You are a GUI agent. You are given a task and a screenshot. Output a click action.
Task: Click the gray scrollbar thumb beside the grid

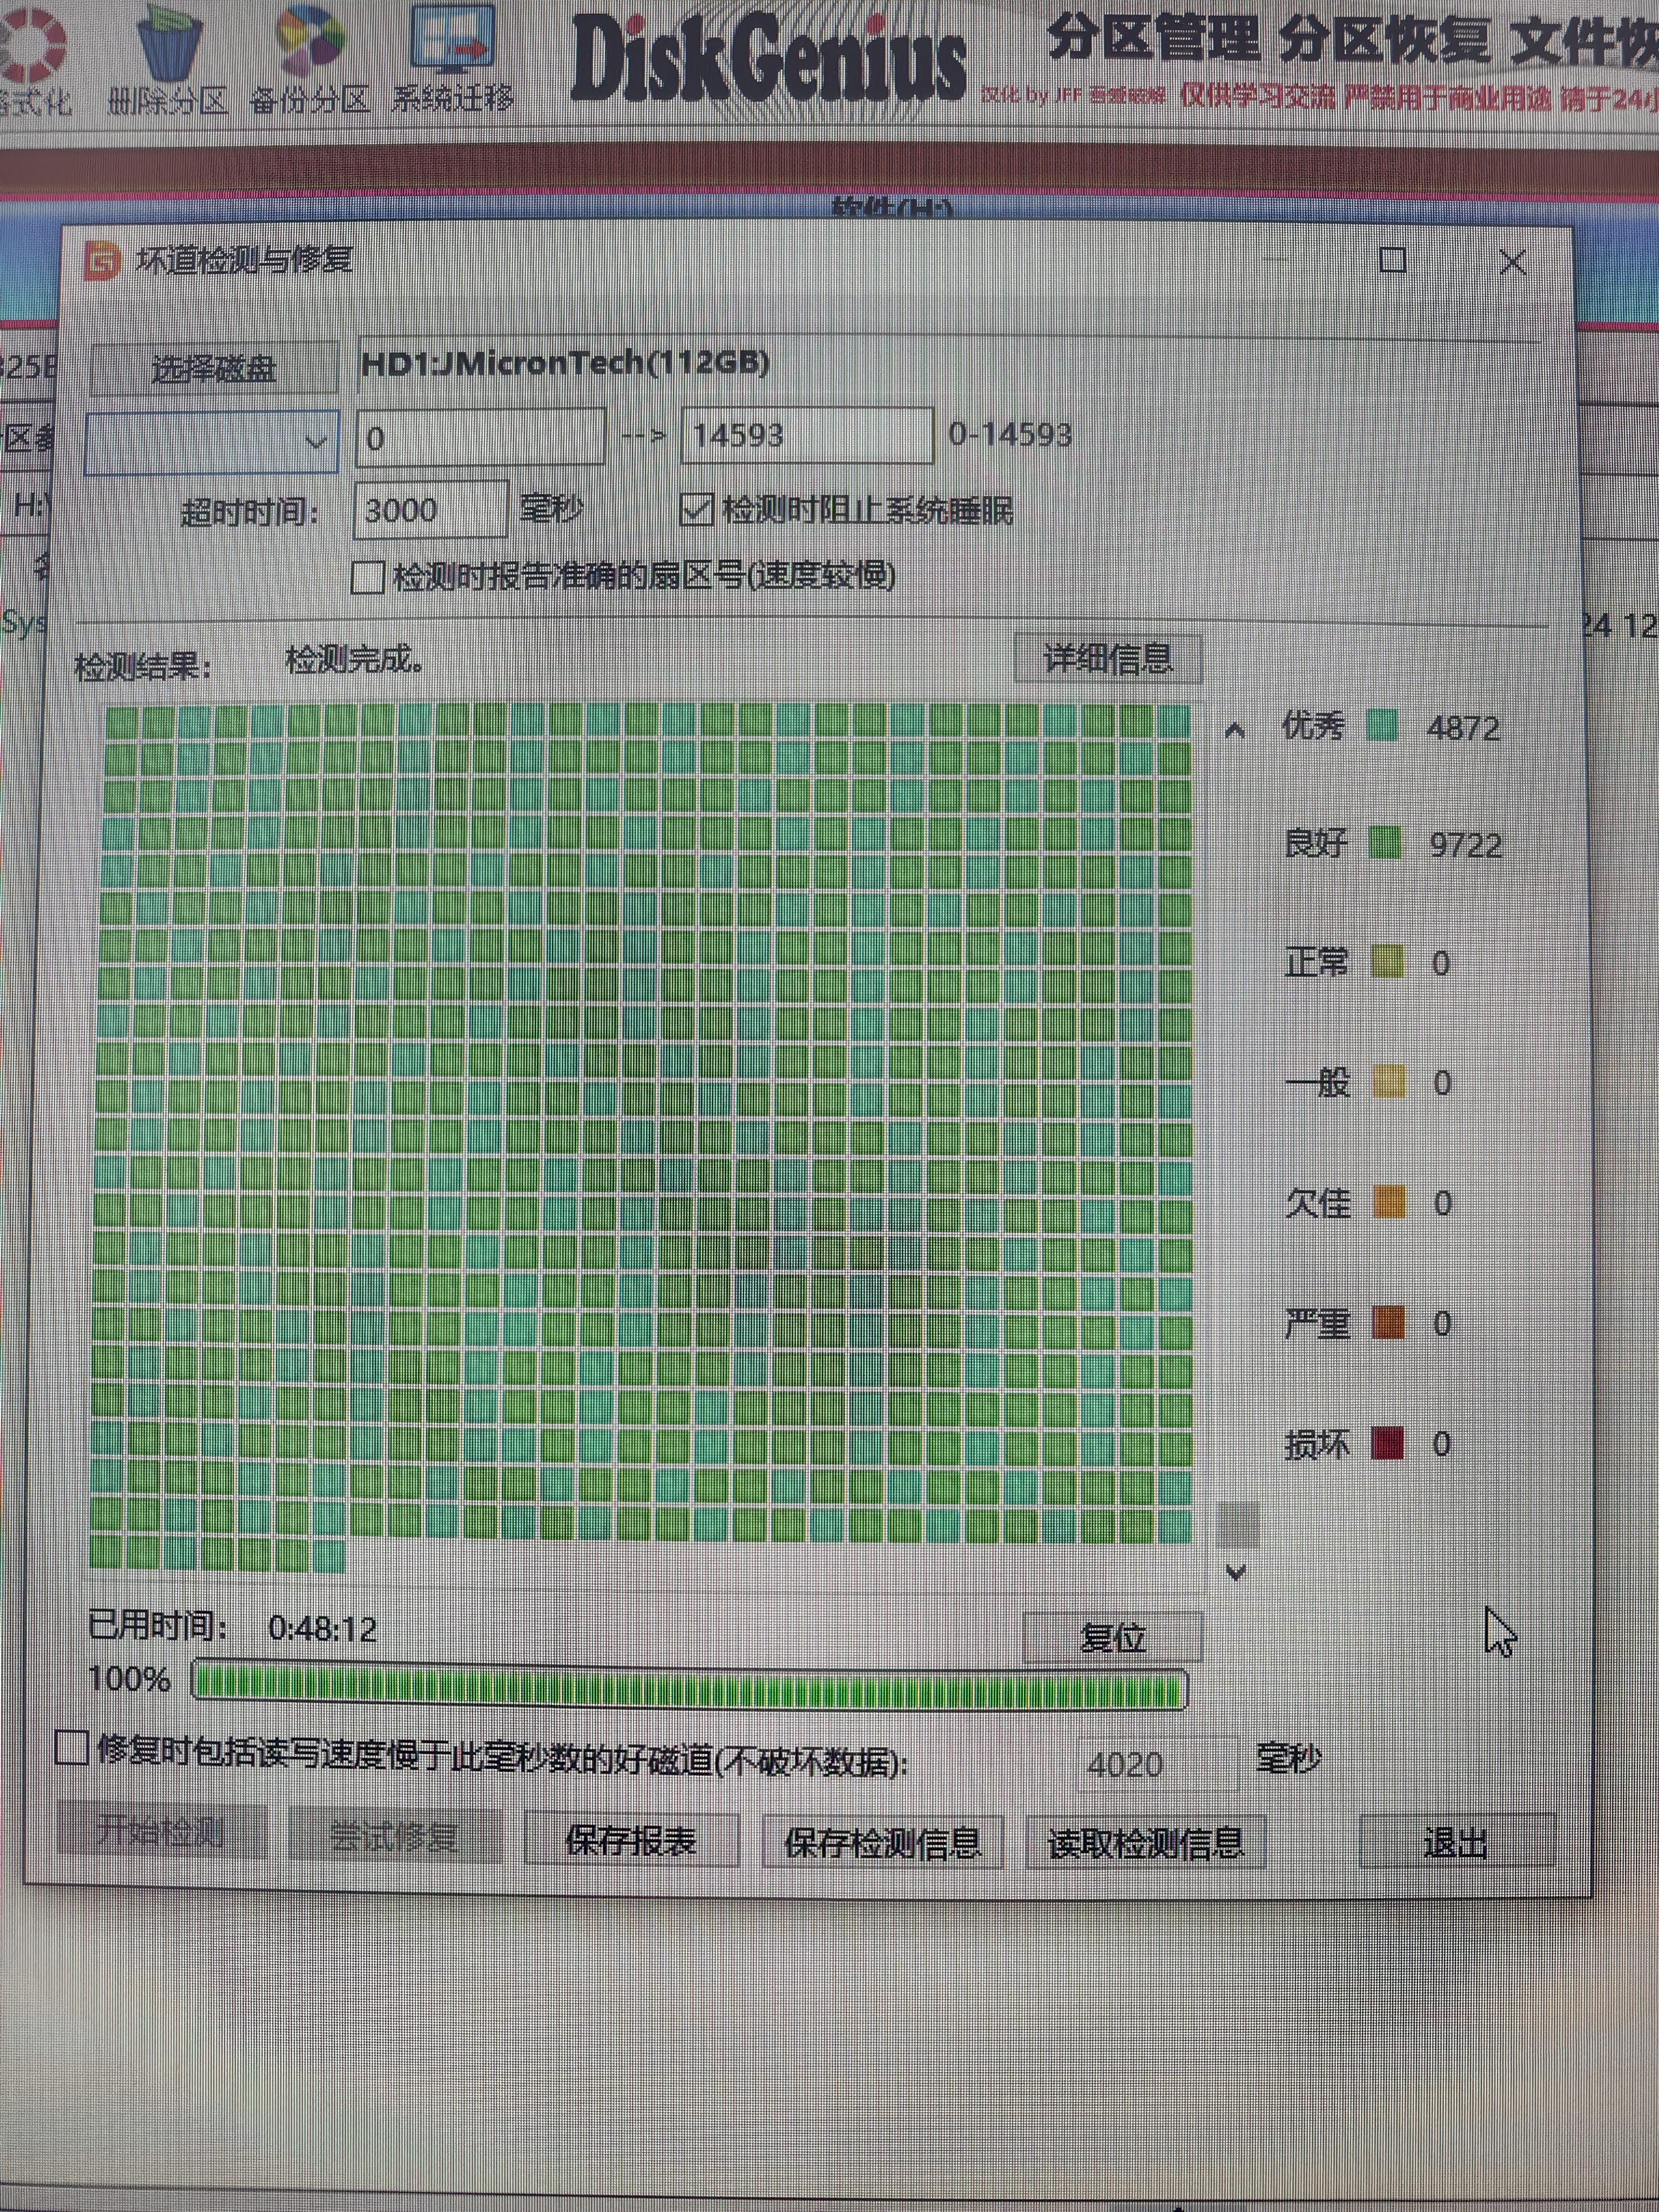1238,1524
